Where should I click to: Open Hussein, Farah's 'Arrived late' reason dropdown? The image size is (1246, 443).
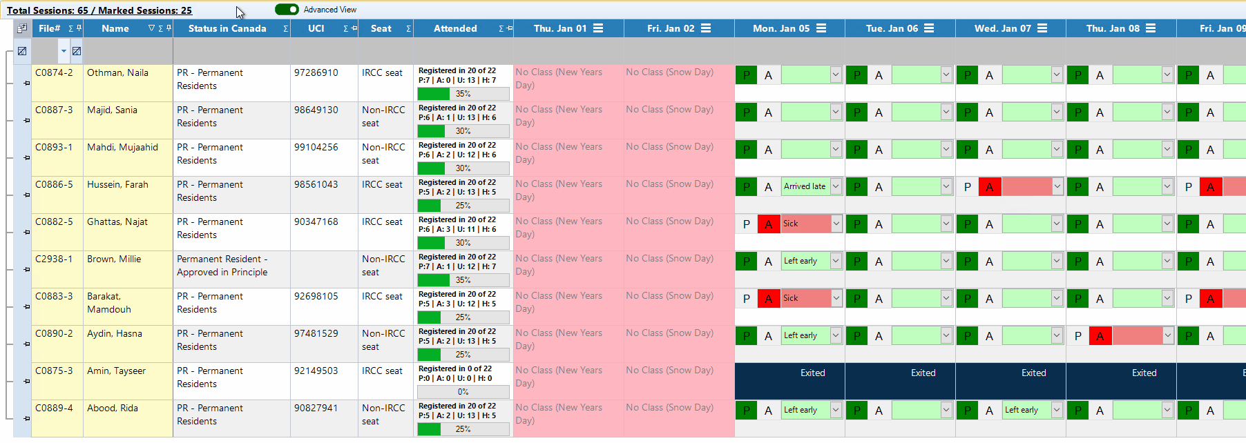pyautogui.click(x=836, y=186)
